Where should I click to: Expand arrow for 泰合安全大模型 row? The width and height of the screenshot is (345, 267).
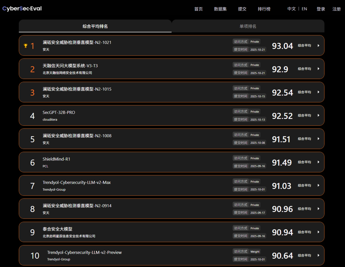point(318,232)
